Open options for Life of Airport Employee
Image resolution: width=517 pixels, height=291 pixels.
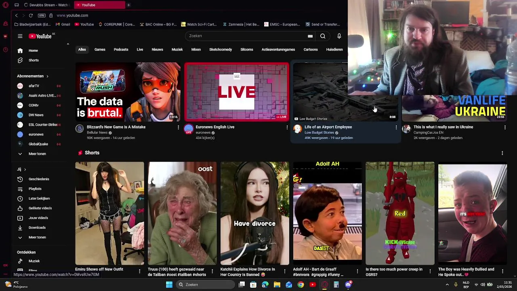[x=396, y=127]
